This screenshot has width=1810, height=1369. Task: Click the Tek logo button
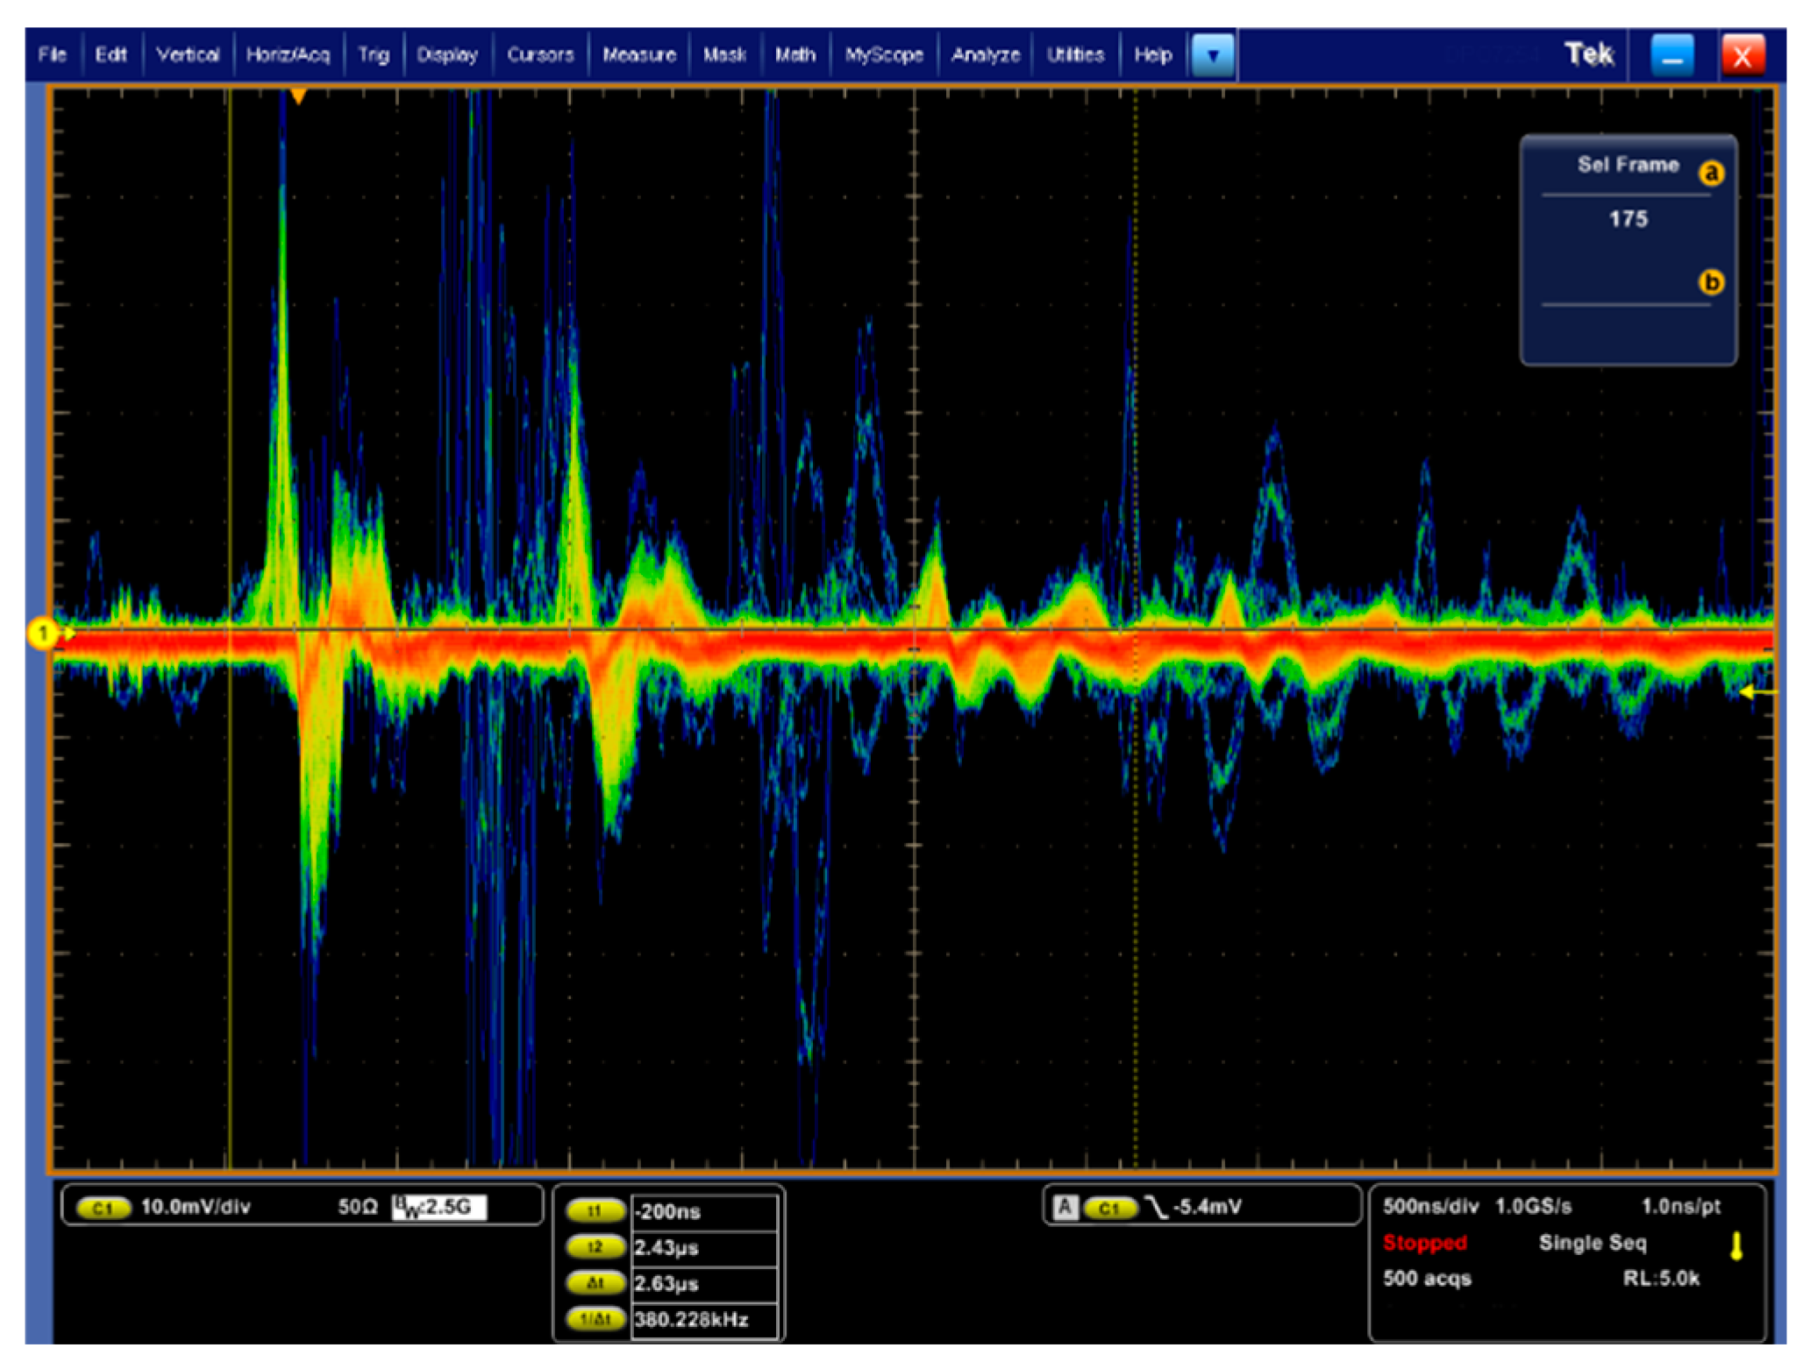(1588, 55)
